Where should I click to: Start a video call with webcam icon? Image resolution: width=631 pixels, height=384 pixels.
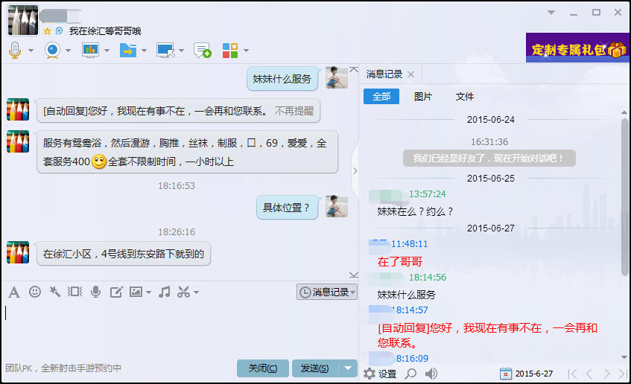[52, 51]
